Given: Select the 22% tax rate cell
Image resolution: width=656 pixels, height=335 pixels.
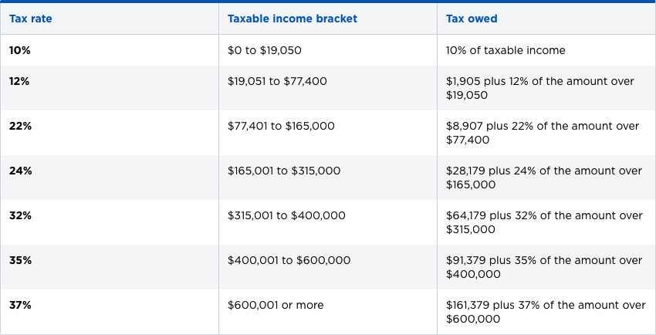Looking at the screenshot, I should tap(20, 126).
